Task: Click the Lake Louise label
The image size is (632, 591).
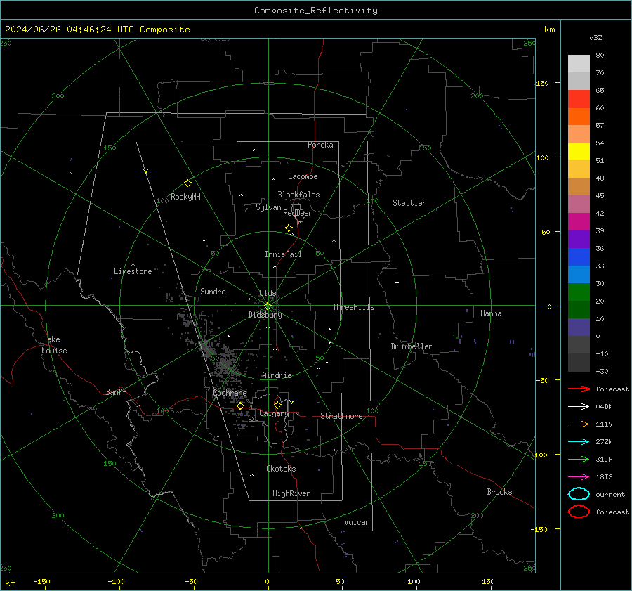Action: [54, 345]
